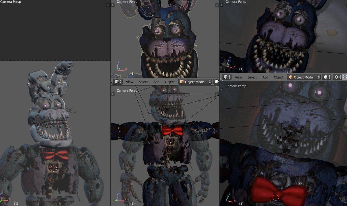Image resolution: width=347 pixels, height=206 pixels.
Task: Expand Object Mode dropdown in right viewport header
Action: coord(304,77)
